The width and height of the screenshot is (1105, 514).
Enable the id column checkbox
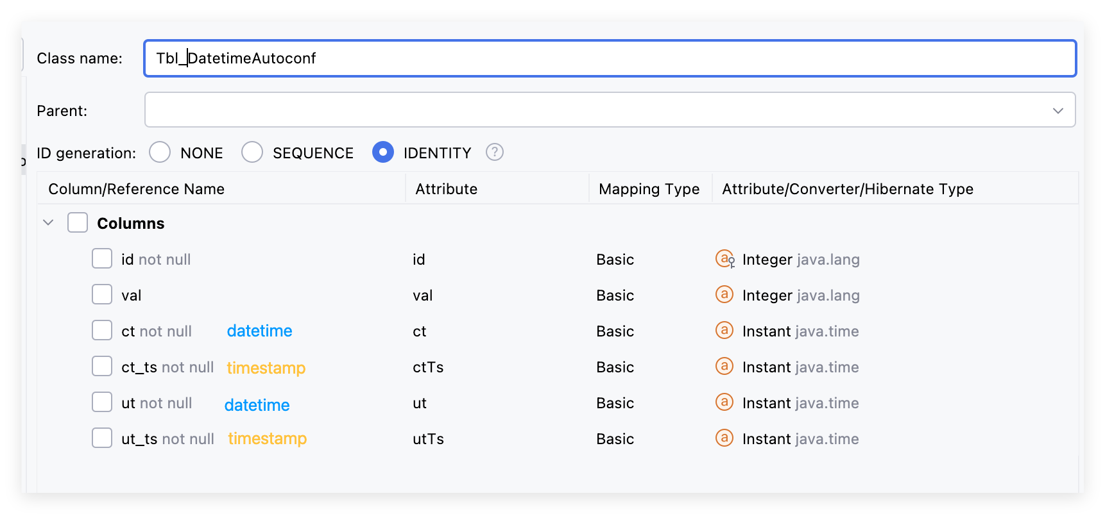[102, 259]
